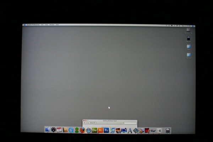This screenshot has width=213, height=142.
Task: Open the Window menu
Action: tap(52, 25)
